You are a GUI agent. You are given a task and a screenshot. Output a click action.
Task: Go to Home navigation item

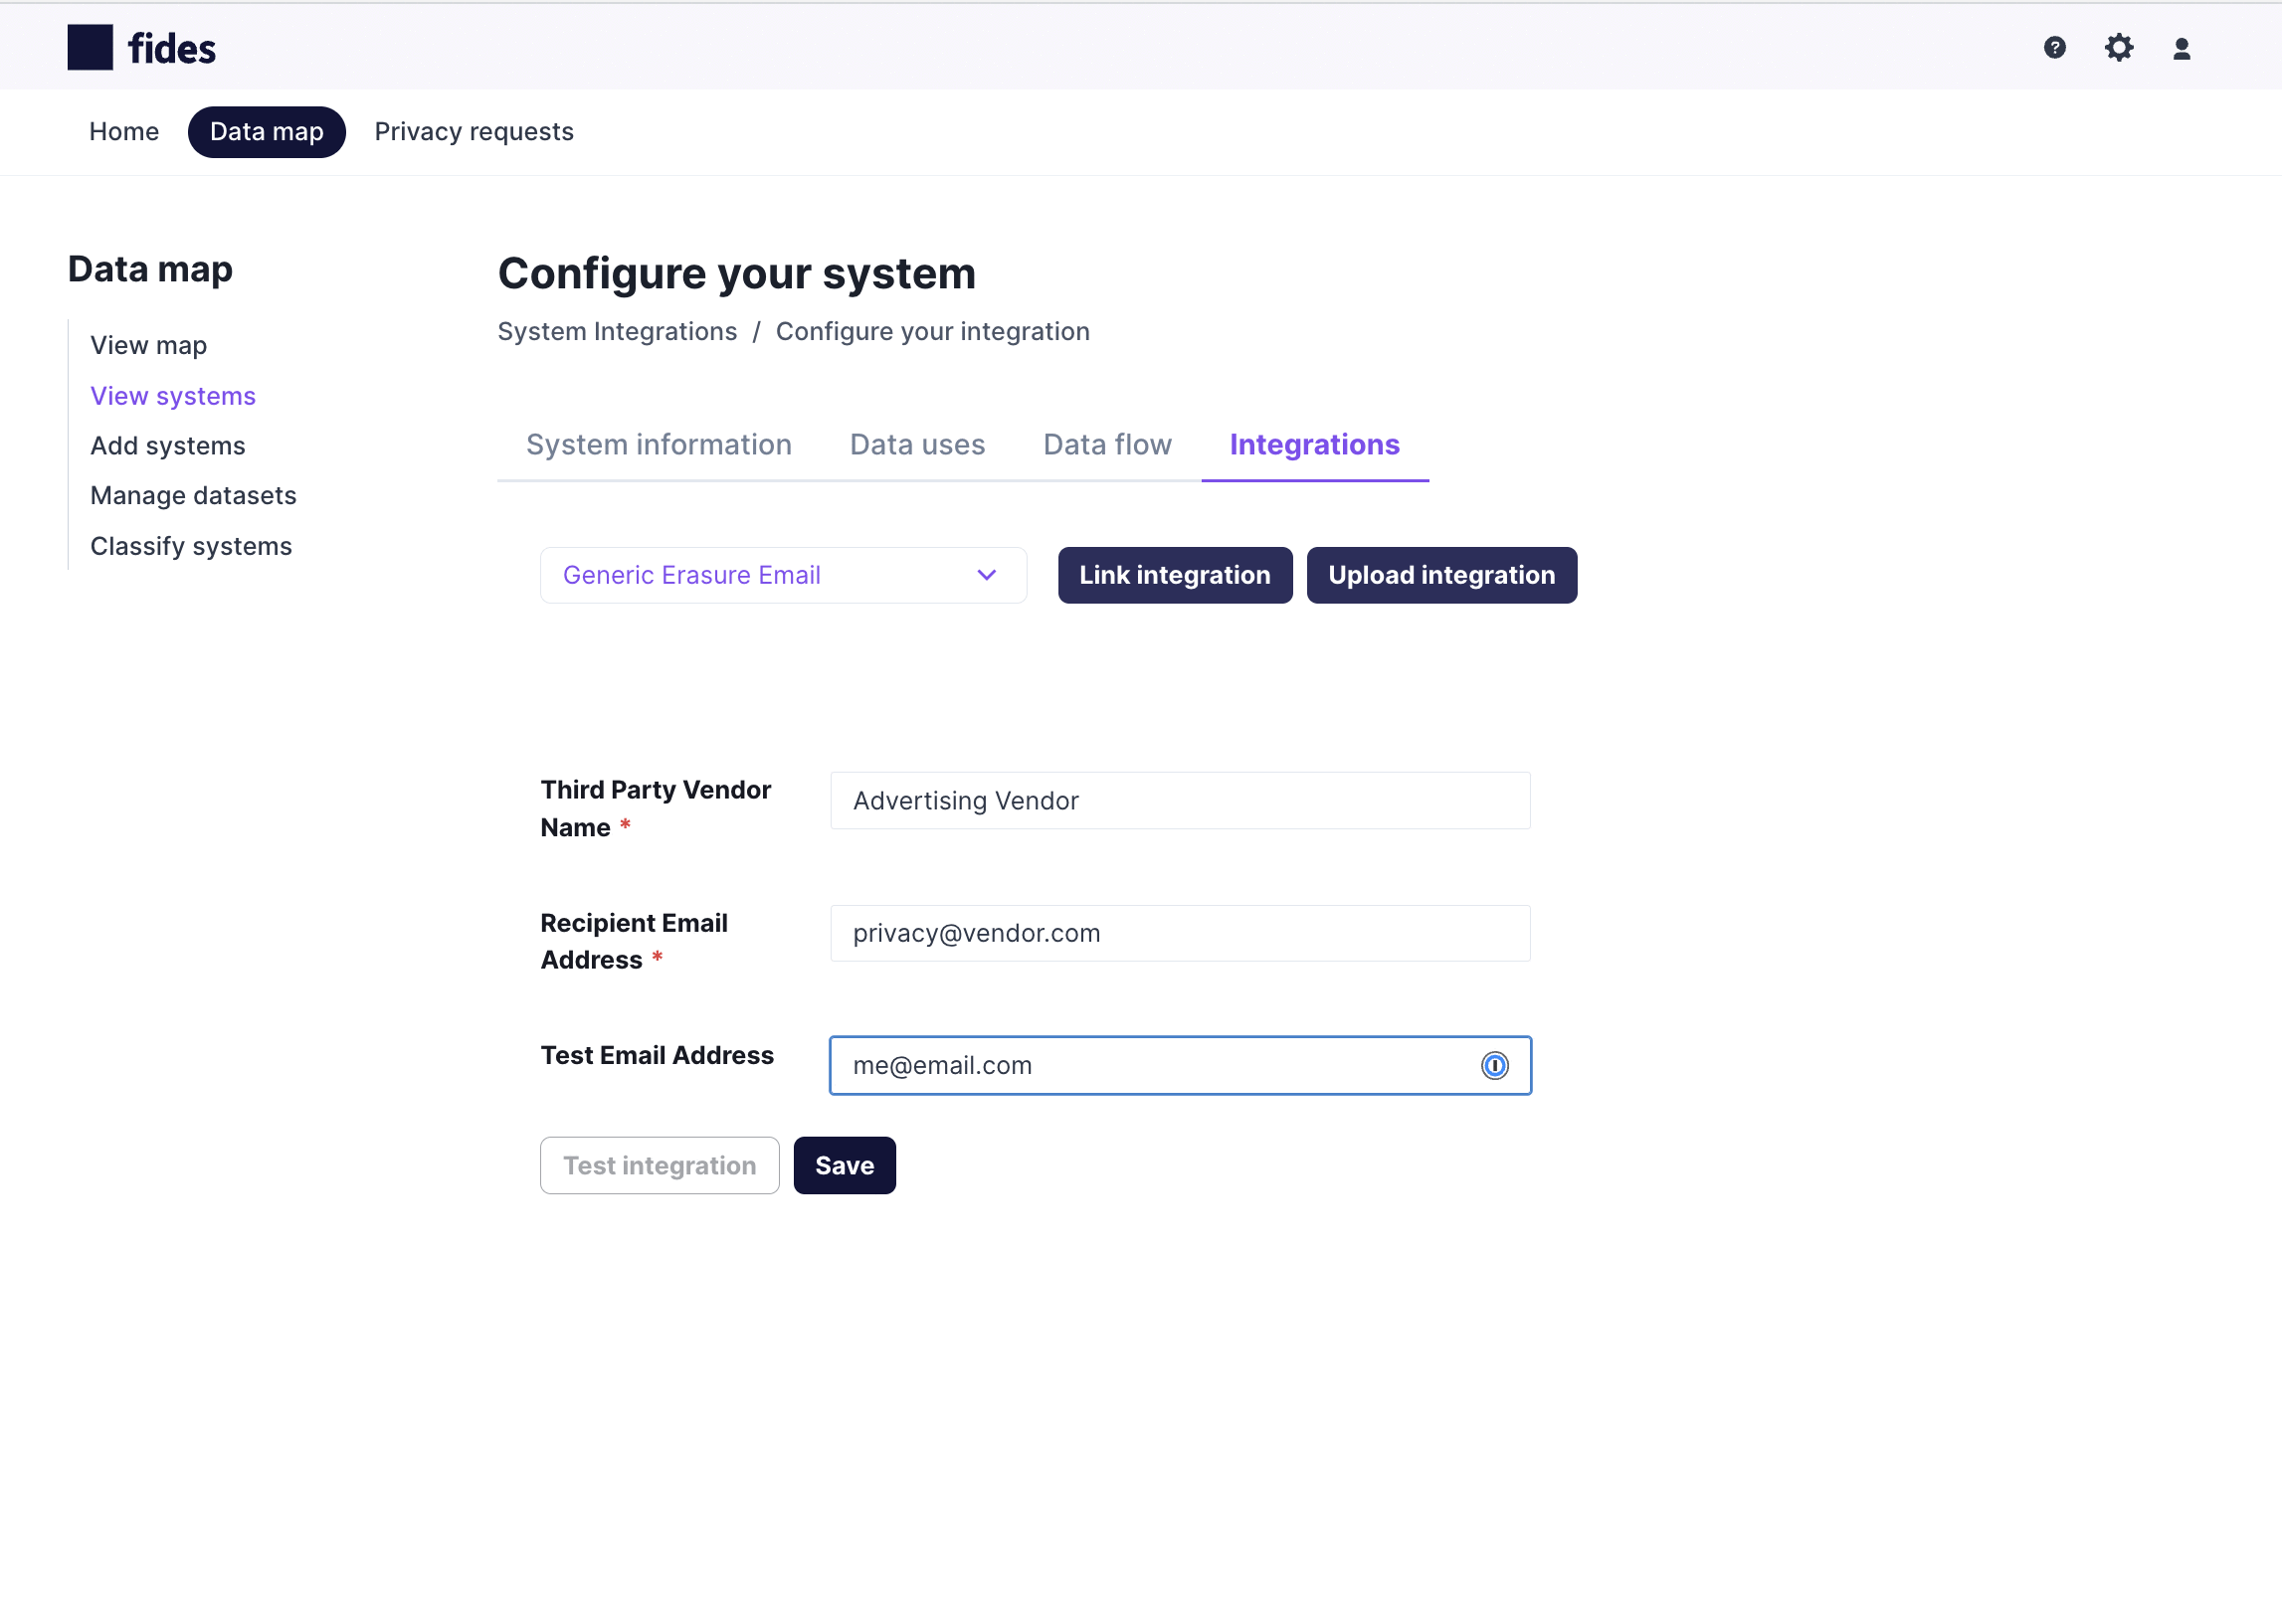[x=124, y=131]
